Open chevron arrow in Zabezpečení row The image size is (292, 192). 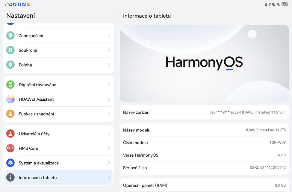(x=109, y=36)
